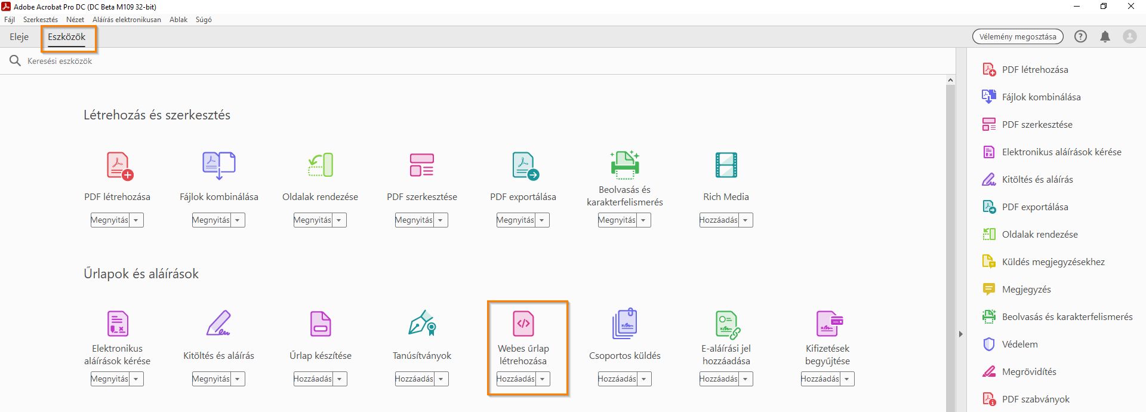Open PDF létrehozása in the right sidebar
This screenshot has height=412, width=1146.
point(1025,70)
